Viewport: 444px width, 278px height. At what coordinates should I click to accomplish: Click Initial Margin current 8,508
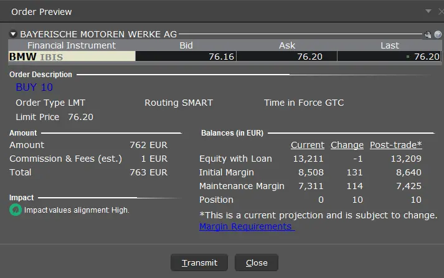[x=311, y=172]
